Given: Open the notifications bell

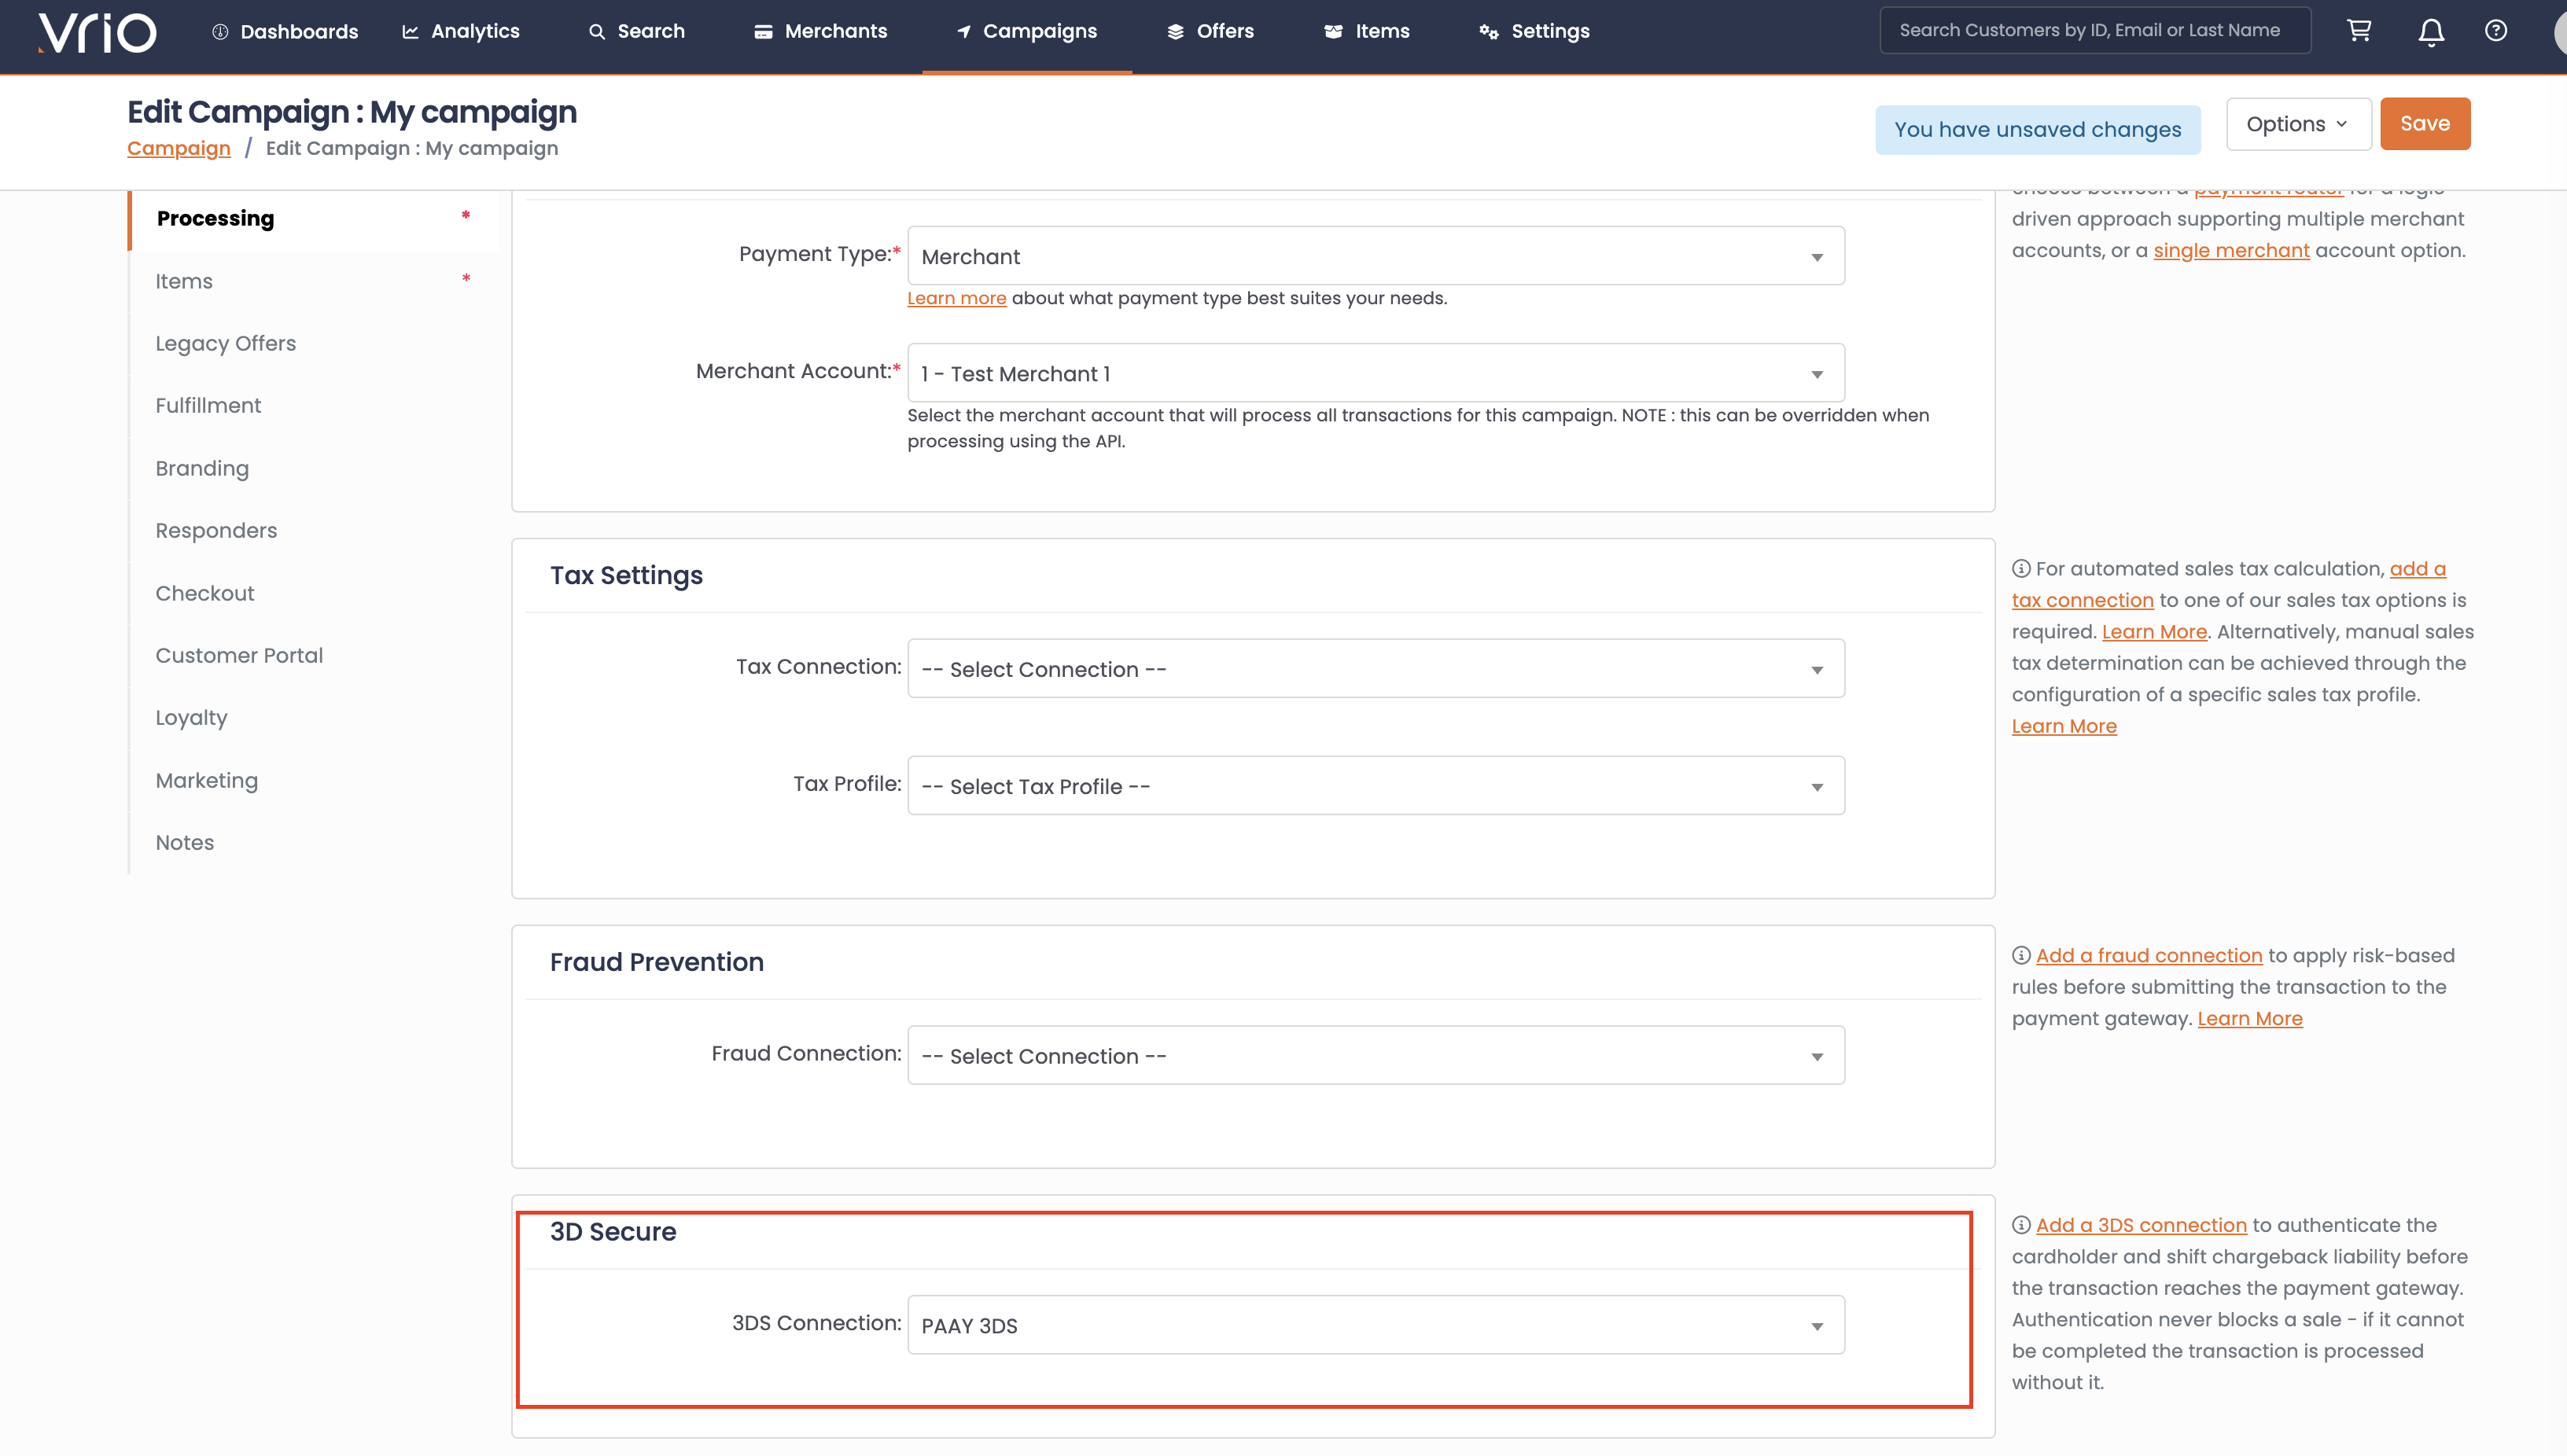Looking at the screenshot, I should (x=2431, y=32).
